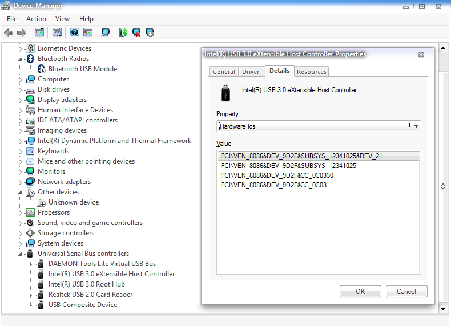
Task: Select Intel(R) Dynamic Platform and Thermal Framework
Action: pyautogui.click(x=114, y=141)
